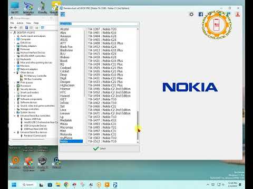
Task: Click the Device Manager Help toolbar icon
Action: [27, 27]
